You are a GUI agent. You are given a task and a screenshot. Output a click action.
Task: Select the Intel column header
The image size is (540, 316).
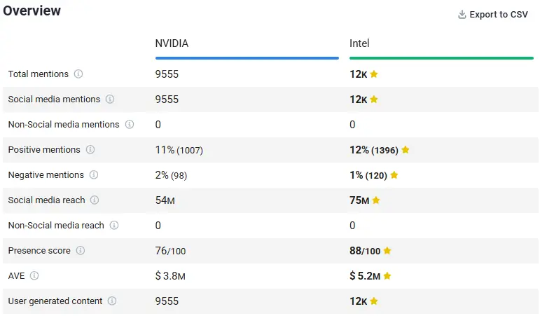(359, 43)
